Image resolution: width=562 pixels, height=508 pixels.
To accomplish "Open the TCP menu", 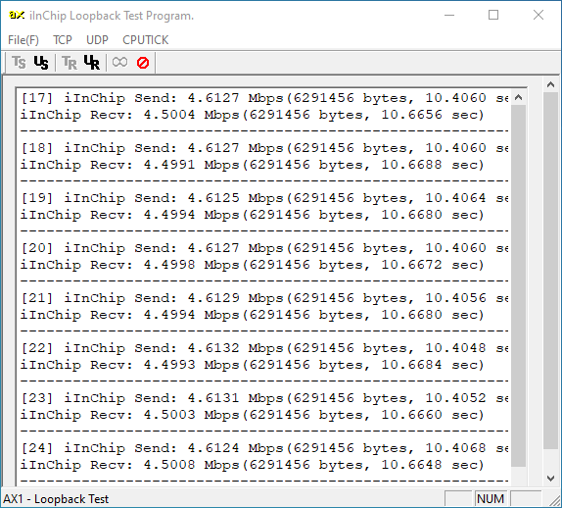I will point(63,40).
